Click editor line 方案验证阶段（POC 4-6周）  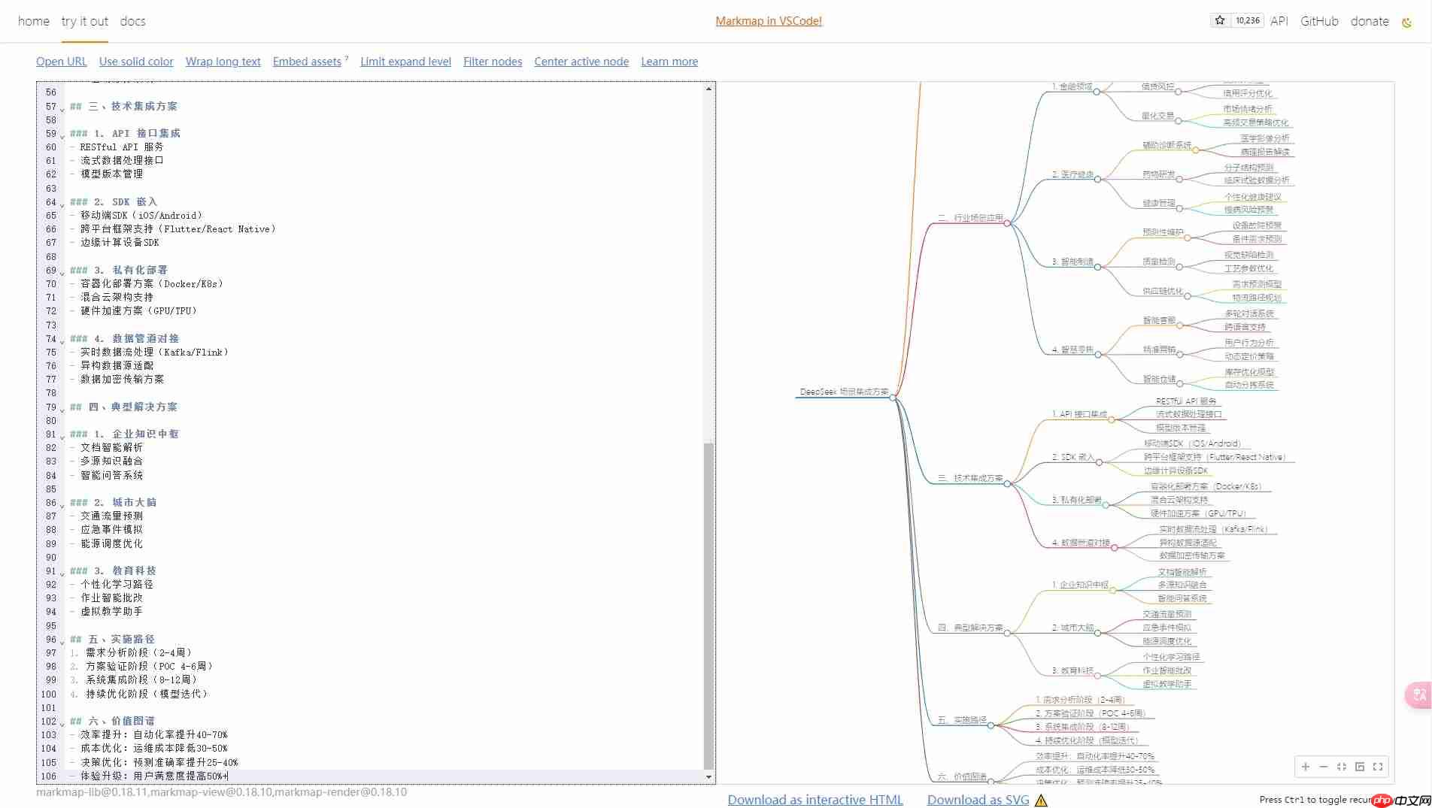pyautogui.click(x=150, y=666)
